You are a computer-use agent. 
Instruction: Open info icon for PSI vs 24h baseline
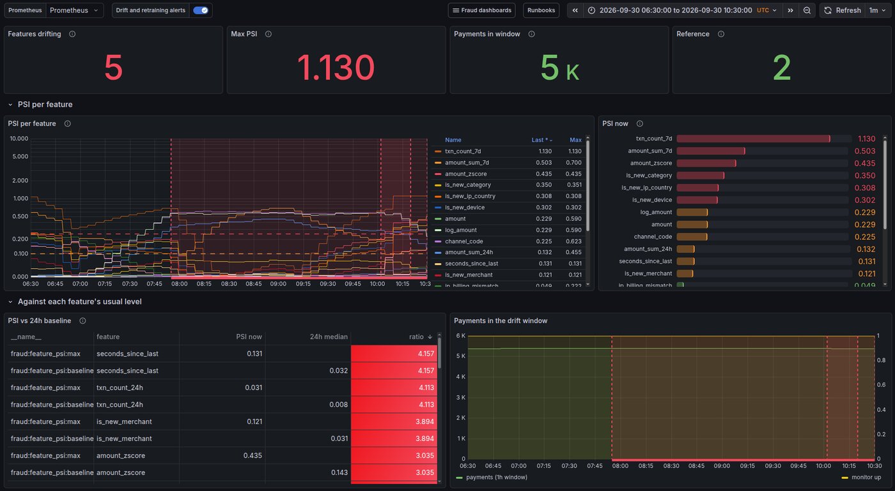[x=82, y=321]
